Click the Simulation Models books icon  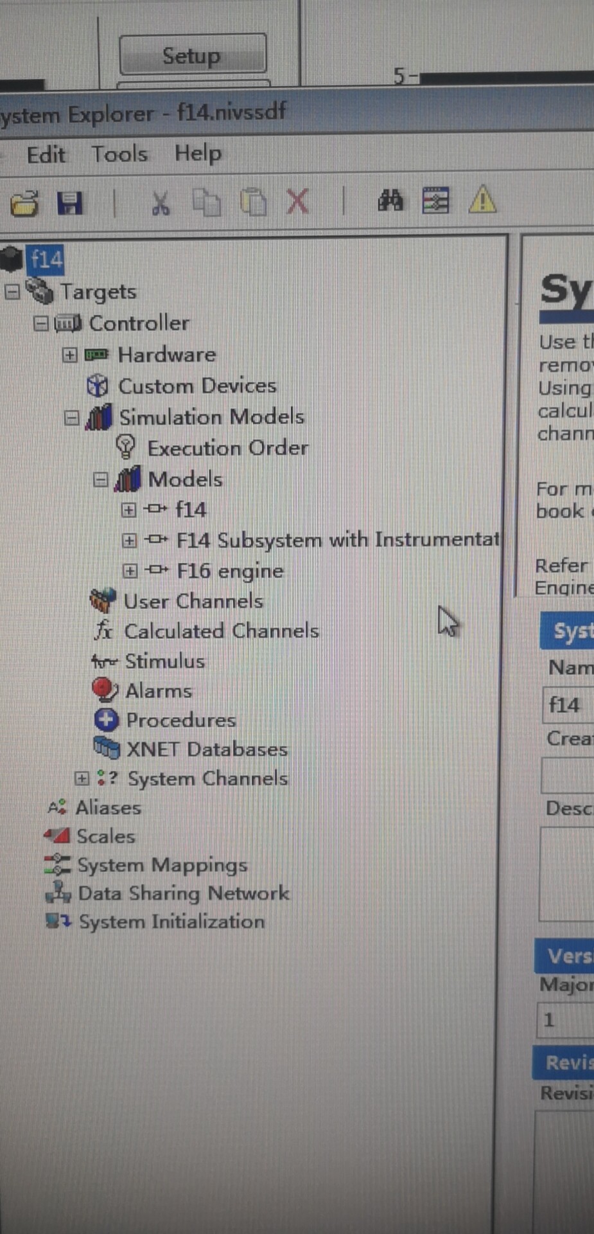click(x=99, y=416)
